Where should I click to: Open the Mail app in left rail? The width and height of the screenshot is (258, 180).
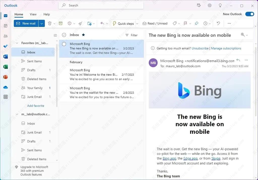coord(6,16)
